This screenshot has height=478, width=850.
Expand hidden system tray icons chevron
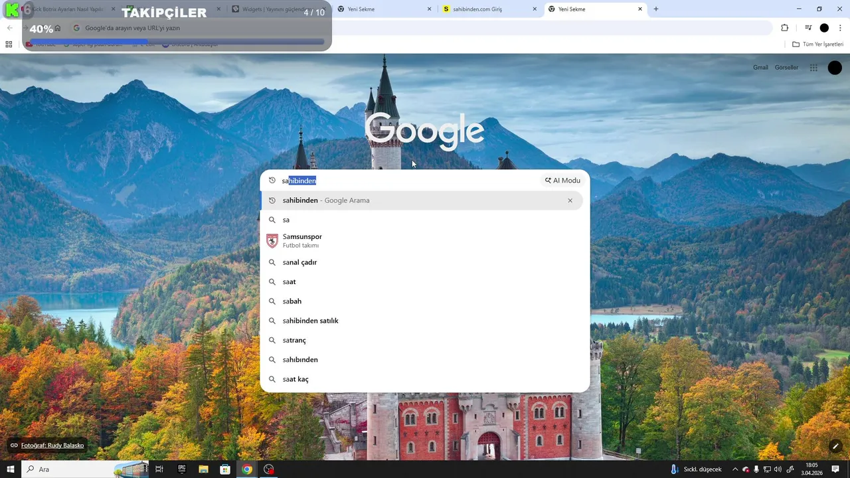pyautogui.click(x=735, y=469)
